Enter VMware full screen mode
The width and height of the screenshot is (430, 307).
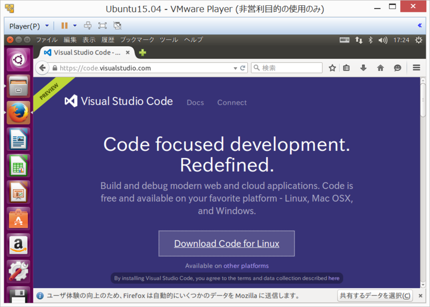102,26
